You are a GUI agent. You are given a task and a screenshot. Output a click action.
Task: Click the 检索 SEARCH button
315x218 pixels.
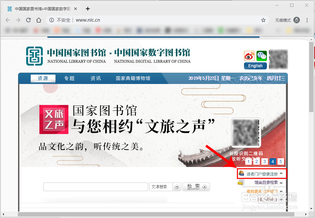(196, 187)
